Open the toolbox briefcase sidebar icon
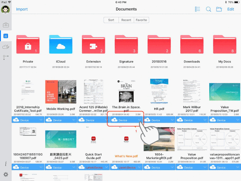241x181 pixels. click(x=6, y=25)
